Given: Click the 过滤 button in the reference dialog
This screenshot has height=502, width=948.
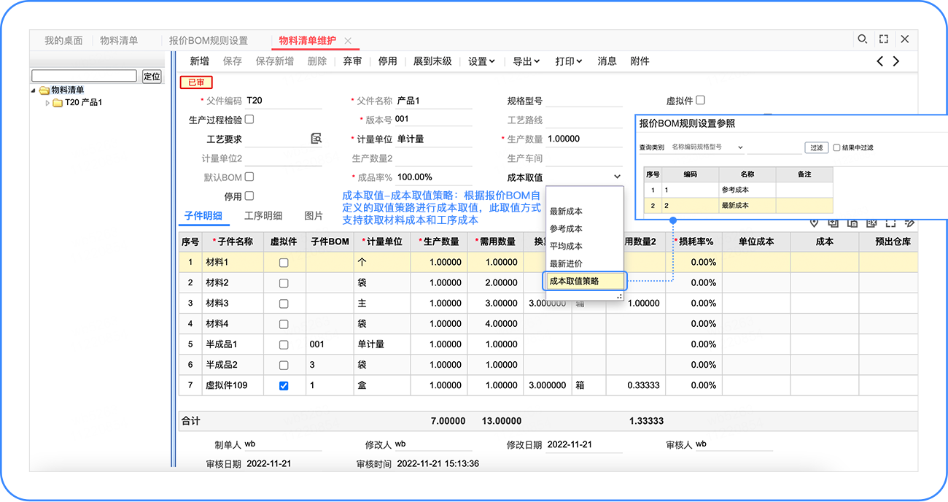Looking at the screenshot, I should (x=815, y=147).
